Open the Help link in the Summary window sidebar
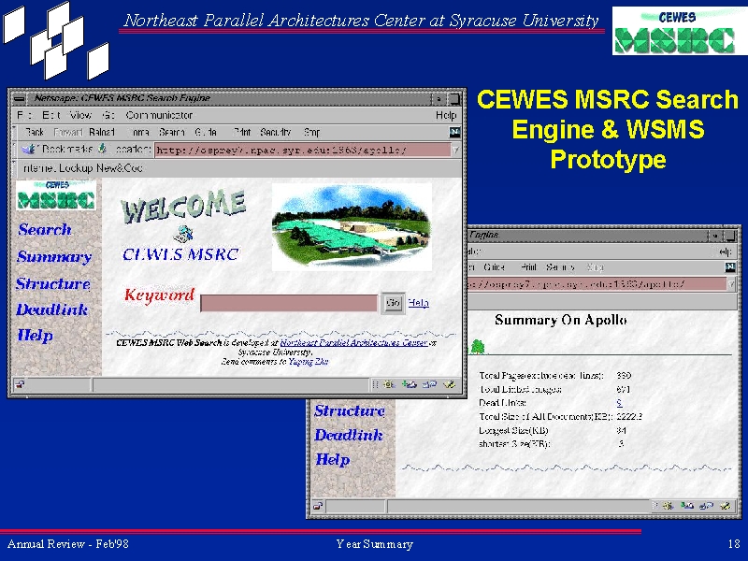748x561 pixels. tap(333, 459)
